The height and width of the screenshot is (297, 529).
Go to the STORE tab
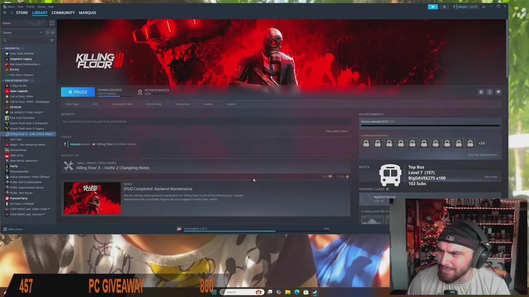pos(22,13)
